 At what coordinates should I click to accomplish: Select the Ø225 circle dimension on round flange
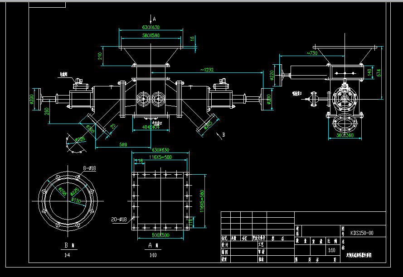click(x=74, y=192)
